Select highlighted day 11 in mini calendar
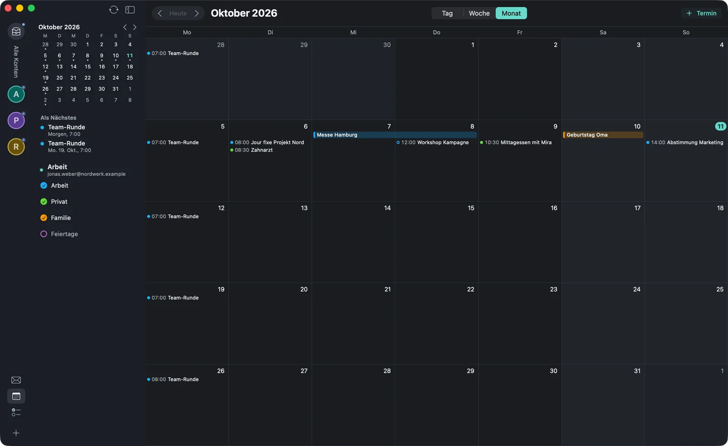Image resolution: width=728 pixels, height=446 pixels. coord(130,55)
